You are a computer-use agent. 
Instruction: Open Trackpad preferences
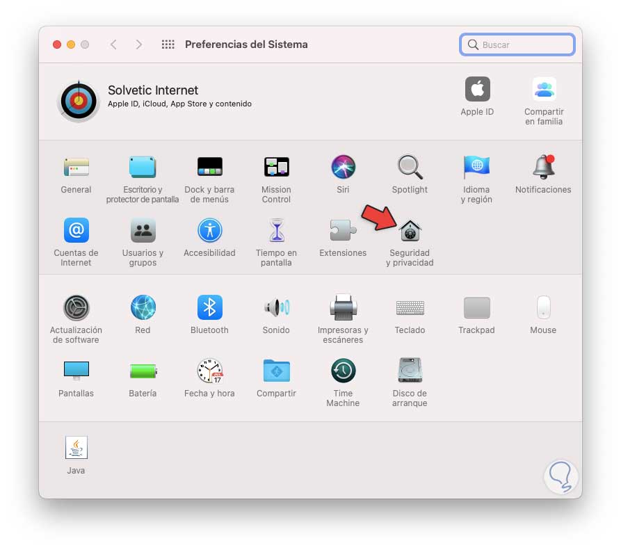(476, 307)
